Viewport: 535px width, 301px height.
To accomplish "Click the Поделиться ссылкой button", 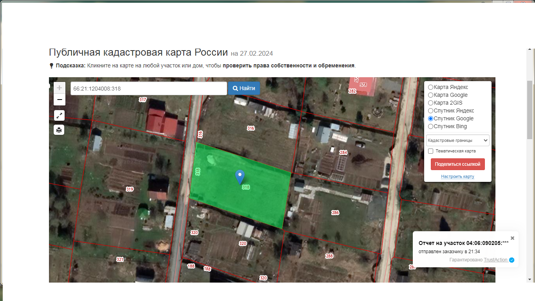I will pyautogui.click(x=457, y=164).
